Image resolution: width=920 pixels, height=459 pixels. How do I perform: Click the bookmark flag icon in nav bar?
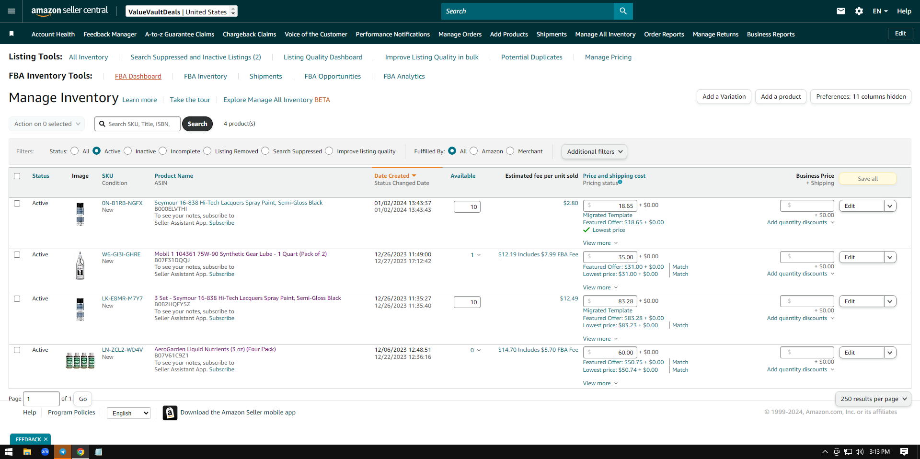(x=11, y=34)
